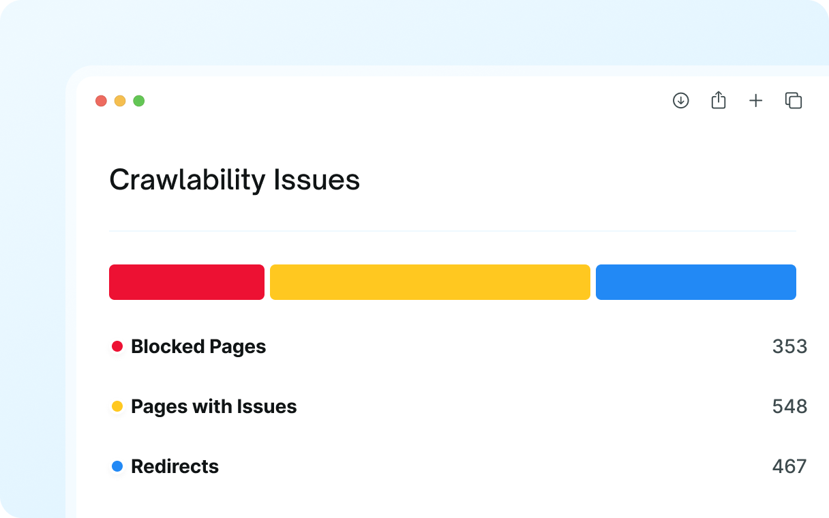Click the yellow Pages with Issues dot

coord(117,406)
